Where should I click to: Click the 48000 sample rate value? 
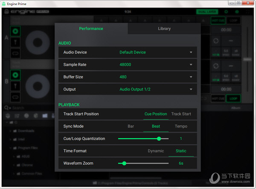pos(125,65)
